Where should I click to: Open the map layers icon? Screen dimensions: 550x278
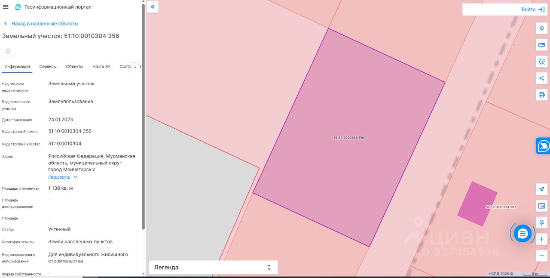(x=541, y=28)
